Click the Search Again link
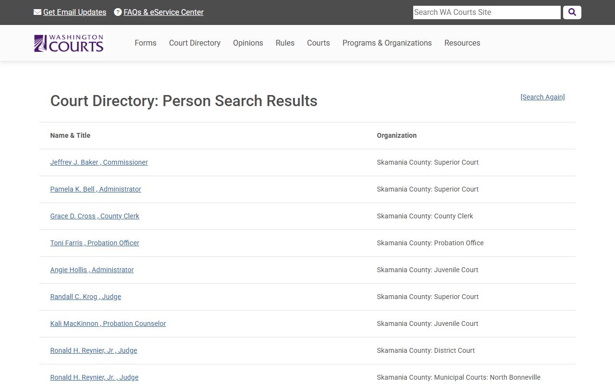 pyautogui.click(x=542, y=97)
